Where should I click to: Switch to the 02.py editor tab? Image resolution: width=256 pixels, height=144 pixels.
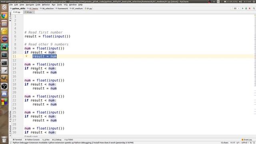[x=29, y=12]
